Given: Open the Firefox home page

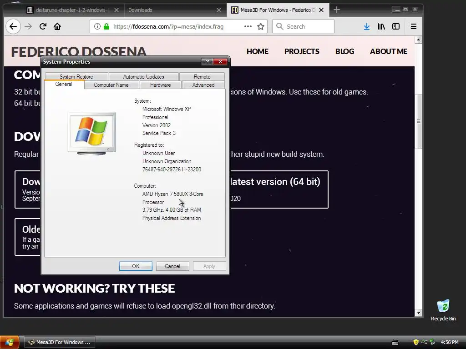Looking at the screenshot, I should tap(57, 26).
